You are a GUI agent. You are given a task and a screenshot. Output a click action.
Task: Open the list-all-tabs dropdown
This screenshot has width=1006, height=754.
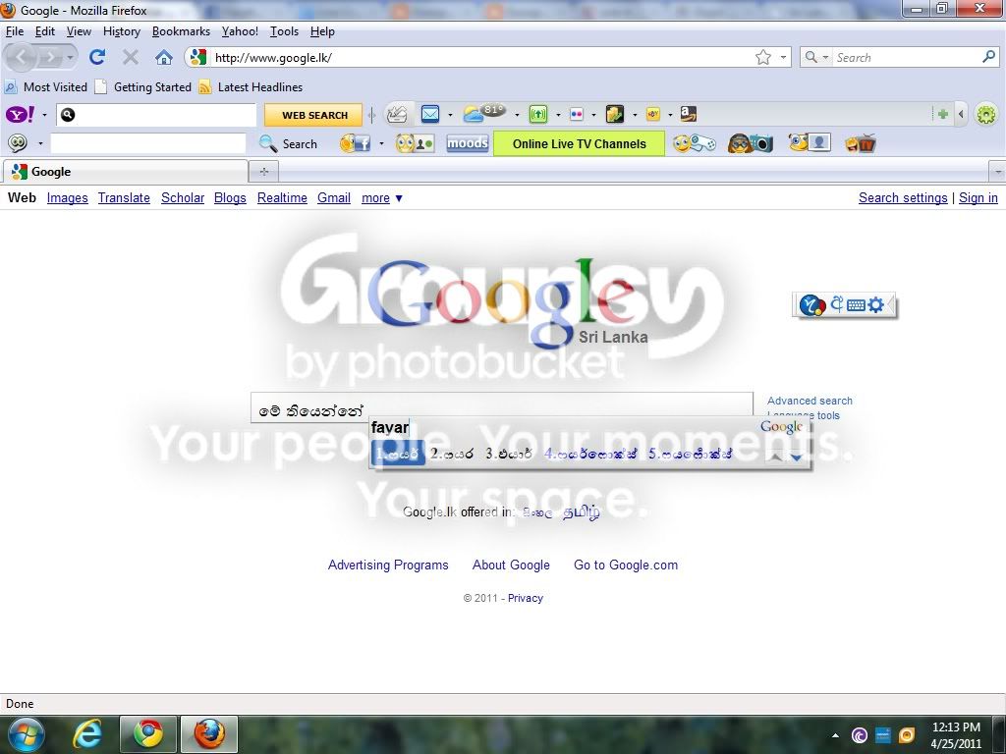pos(998,172)
